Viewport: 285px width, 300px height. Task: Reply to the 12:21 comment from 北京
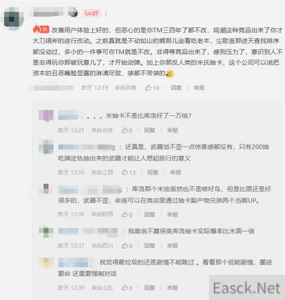(150, 130)
